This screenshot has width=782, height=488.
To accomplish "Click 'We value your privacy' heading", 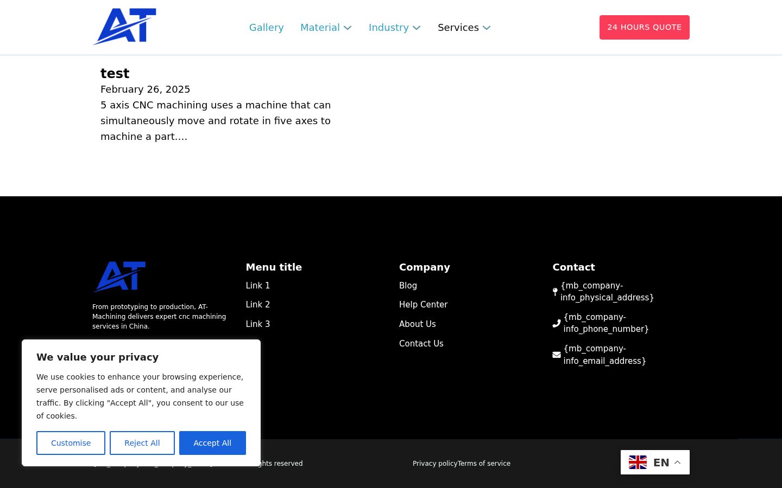I will [98, 357].
